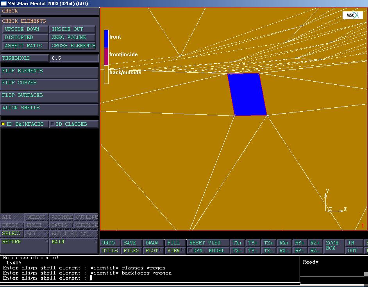This screenshot has height=287, width=368.
Task: Click the command prompt input line
Action: (x=150, y=278)
